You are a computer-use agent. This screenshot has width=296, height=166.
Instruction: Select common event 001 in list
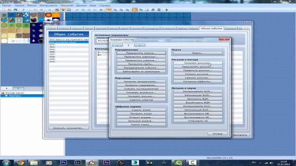coord(69,40)
